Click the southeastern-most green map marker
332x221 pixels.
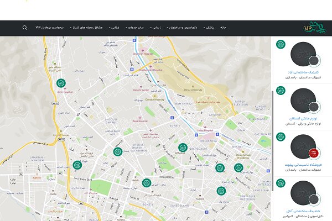[x=221, y=191]
